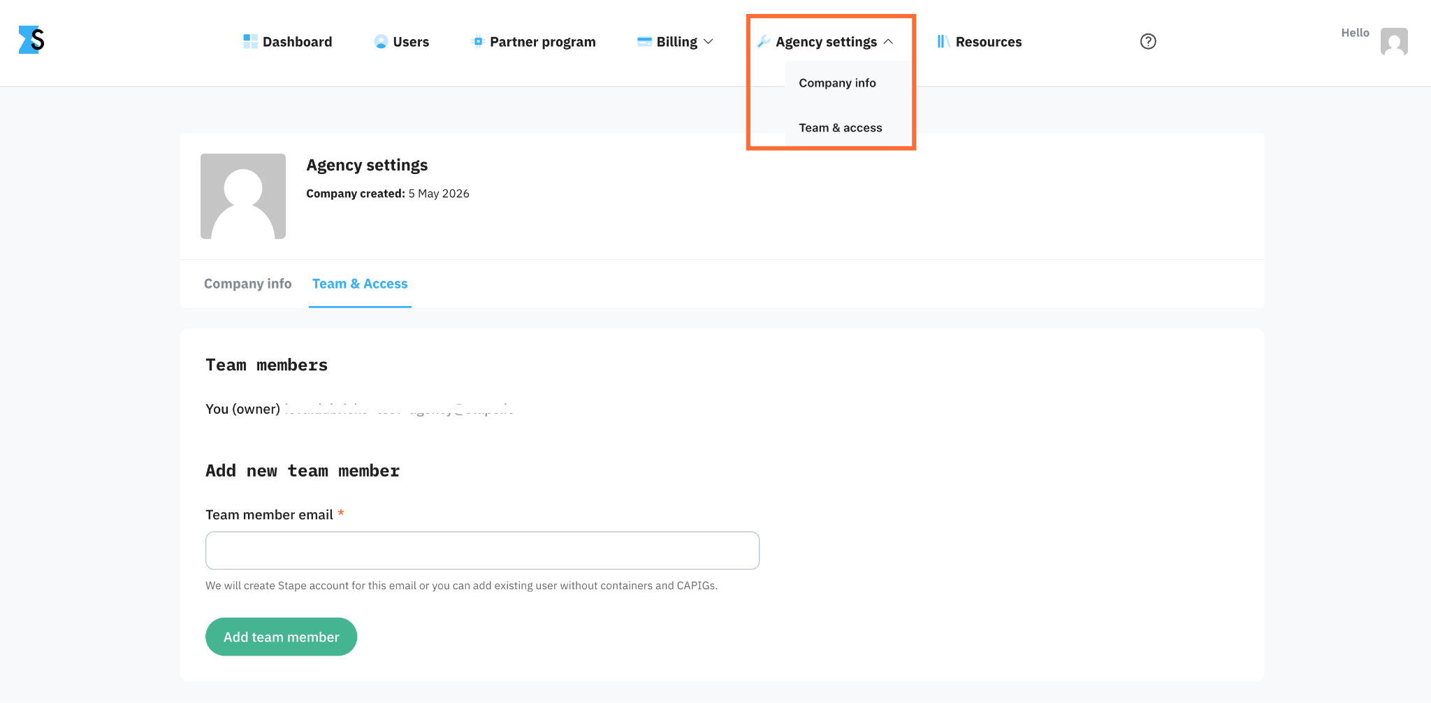Click the Dashboard grid icon

[x=250, y=41]
